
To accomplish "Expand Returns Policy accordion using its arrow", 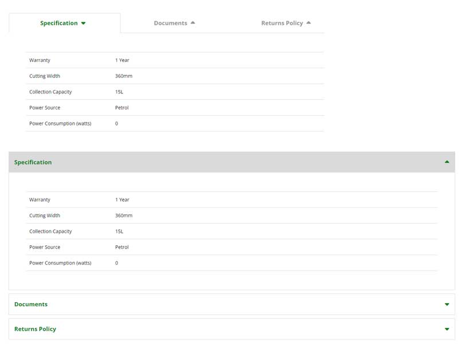I will pyautogui.click(x=447, y=329).
